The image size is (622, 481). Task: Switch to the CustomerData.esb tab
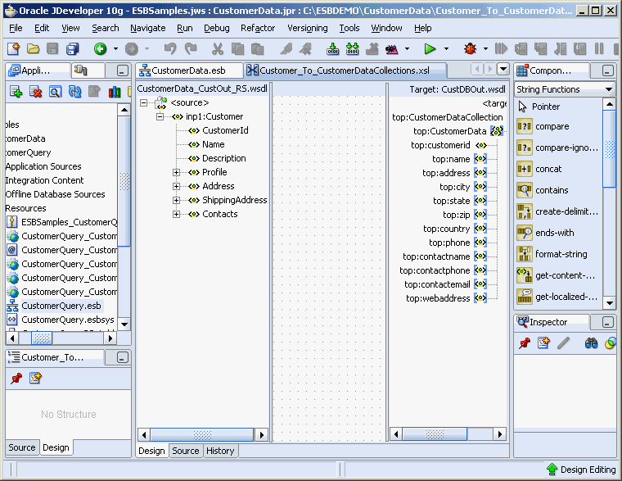(189, 70)
